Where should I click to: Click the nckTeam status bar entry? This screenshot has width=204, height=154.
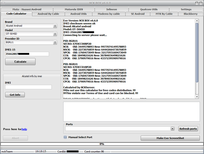[7, 151]
